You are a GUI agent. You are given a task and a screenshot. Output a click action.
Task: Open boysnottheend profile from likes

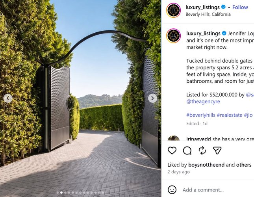click(206, 165)
